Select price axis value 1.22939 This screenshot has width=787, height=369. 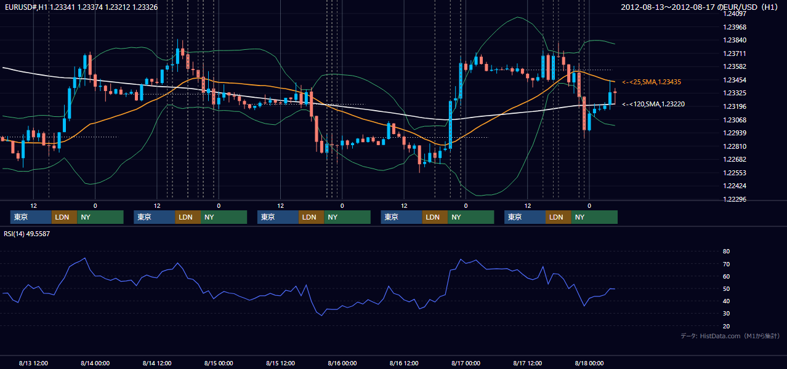tap(735, 133)
